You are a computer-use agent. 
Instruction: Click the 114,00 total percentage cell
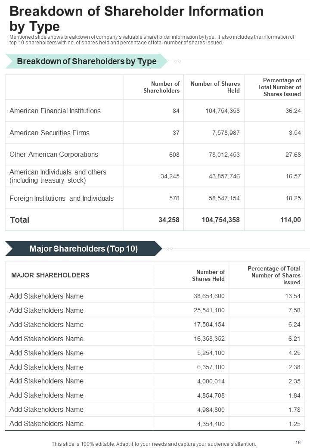pyautogui.click(x=291, y=220)
